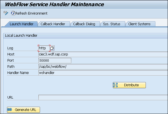Click the WebFlow Service Handler Maintenance title
The width and height of the screenshot is (168, 114).
pos(54,4)
